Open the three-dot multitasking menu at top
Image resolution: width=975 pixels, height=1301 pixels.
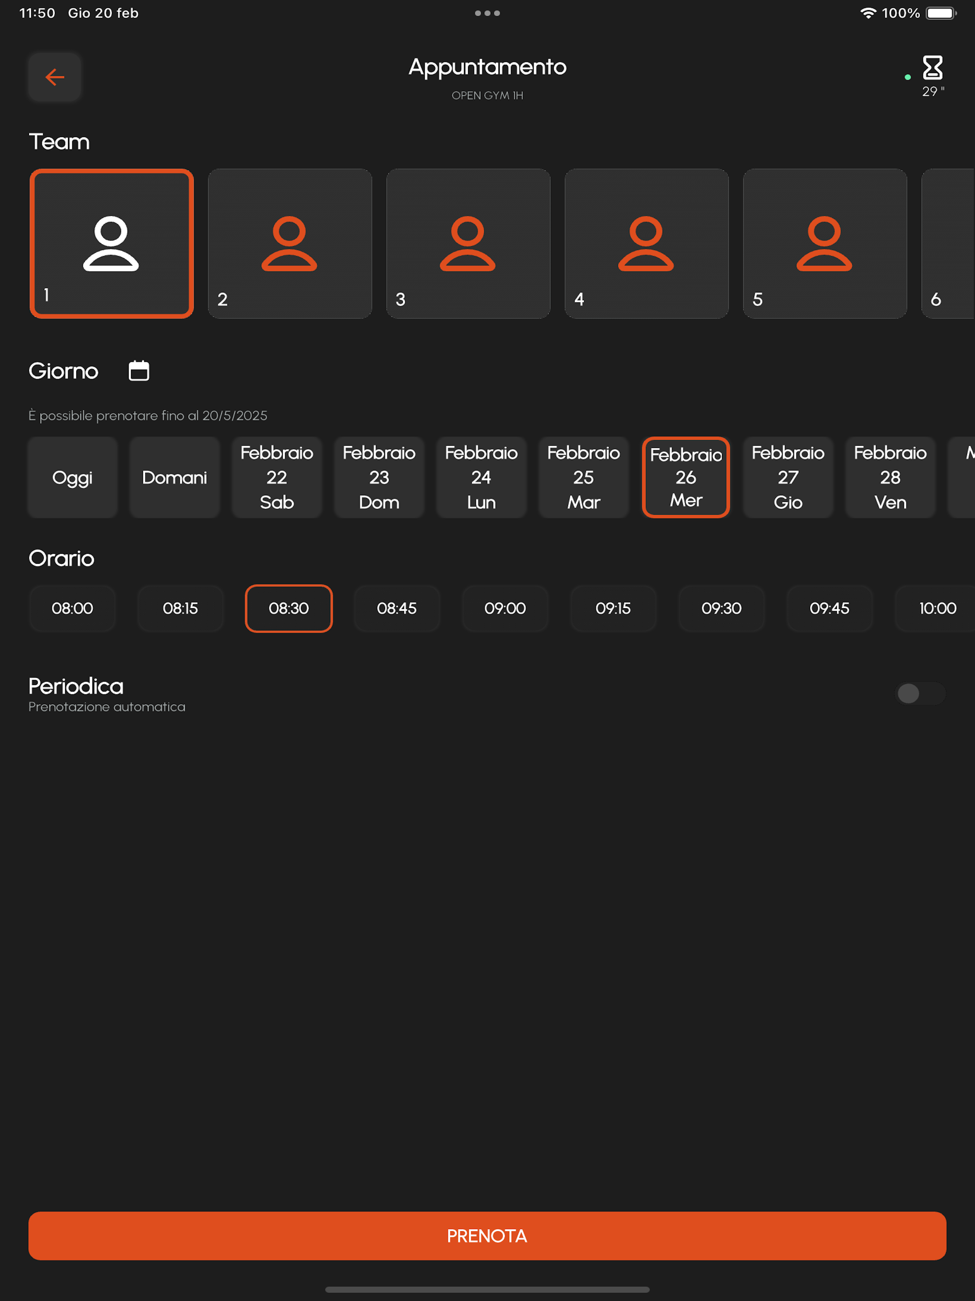[487, 13]
